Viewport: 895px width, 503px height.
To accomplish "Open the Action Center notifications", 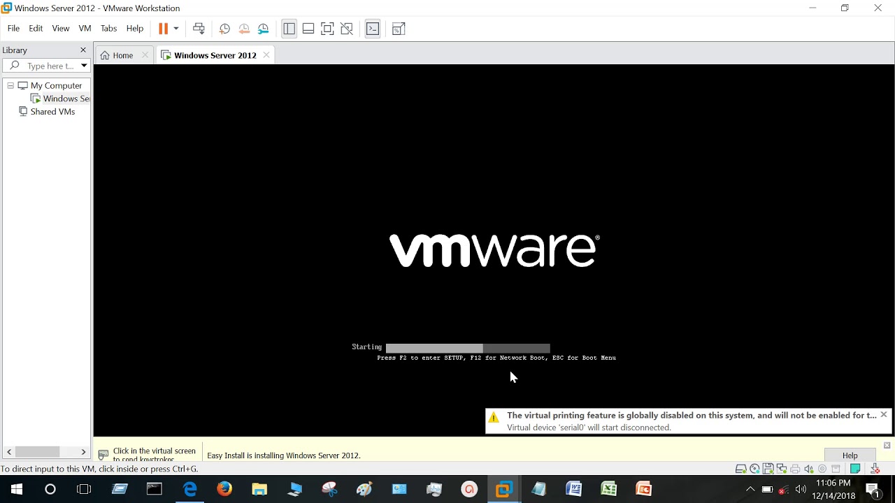I will [x=873, y=489].
